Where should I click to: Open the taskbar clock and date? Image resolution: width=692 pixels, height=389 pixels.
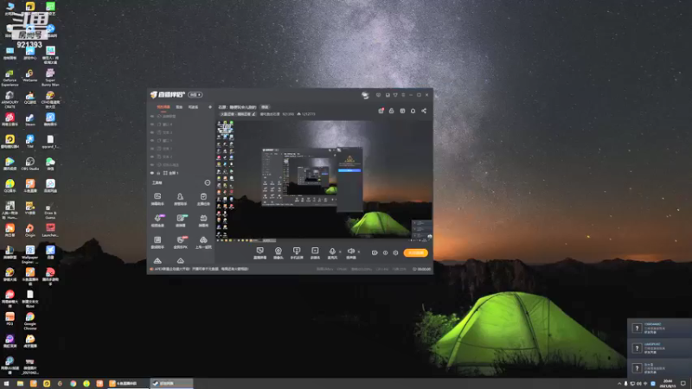click(x=668, y=384)
